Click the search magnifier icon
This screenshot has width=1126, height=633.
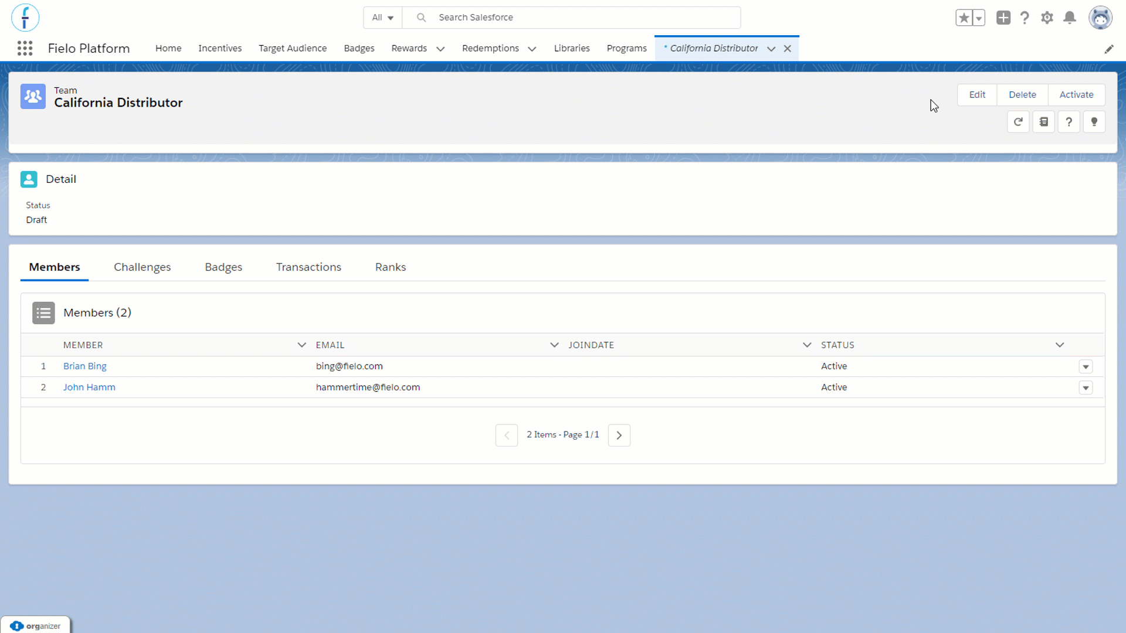[x=421, y=18]
